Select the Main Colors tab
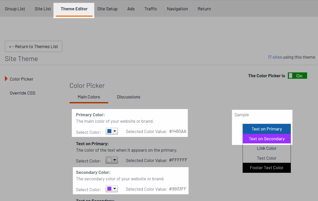The height and width of the screenshot is (201, 318). (x=89, y=97)
